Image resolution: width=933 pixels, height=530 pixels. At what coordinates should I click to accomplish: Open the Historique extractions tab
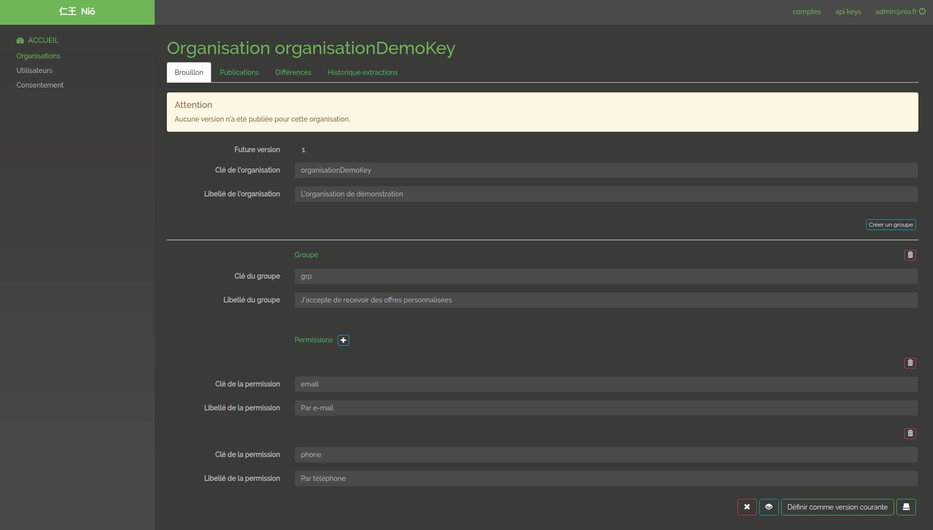point(362,72)
